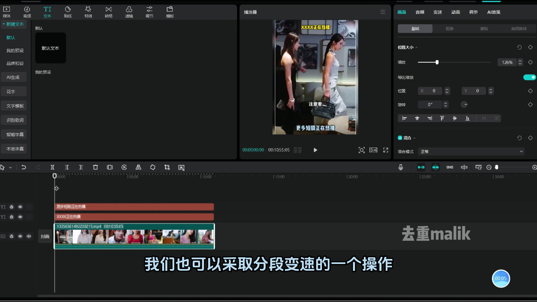Expand AI效果 panel tab

click(x=494, y=12)
